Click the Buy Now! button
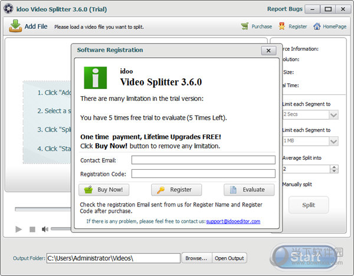This screenshot has width=354, height=276. (x=104, y=190)
